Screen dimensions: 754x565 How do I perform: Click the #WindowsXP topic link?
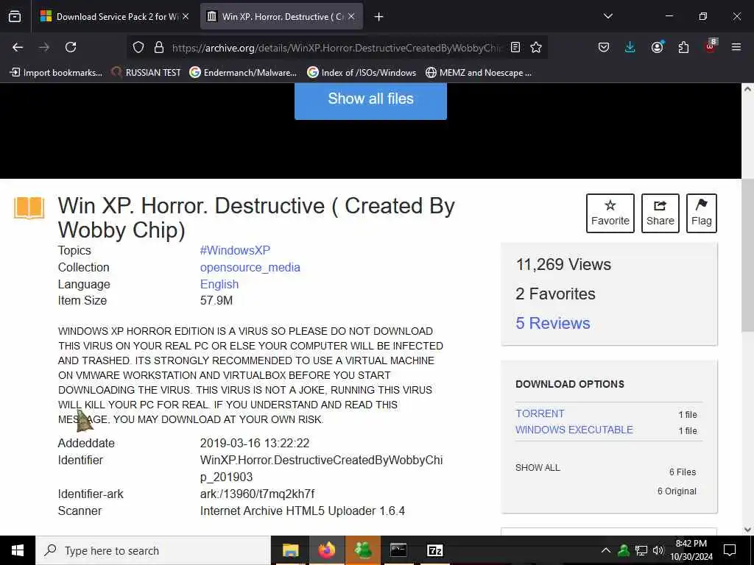pos(235,250)
